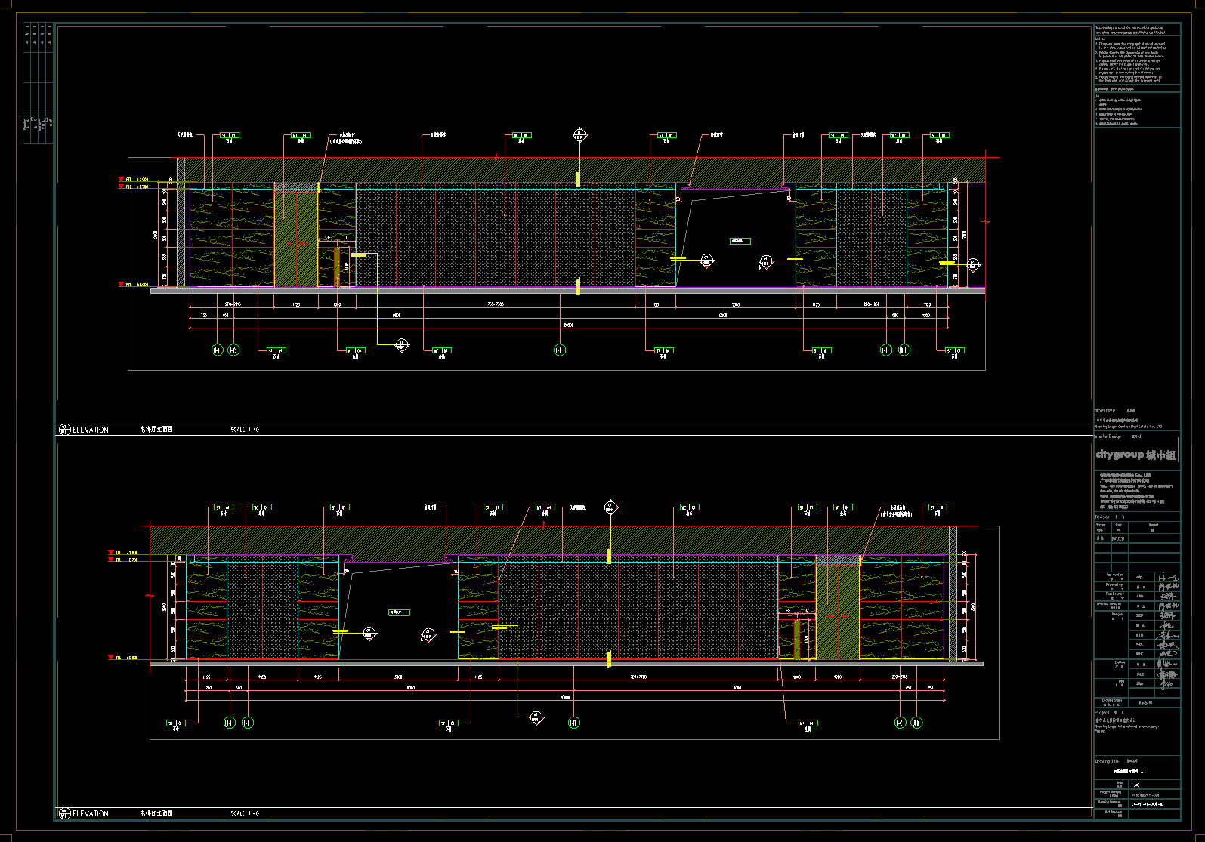This screenshot has width=1205, height=842.
Task: Click the red FFL level marker at upper elevation floor
Action: click(121, 285)
